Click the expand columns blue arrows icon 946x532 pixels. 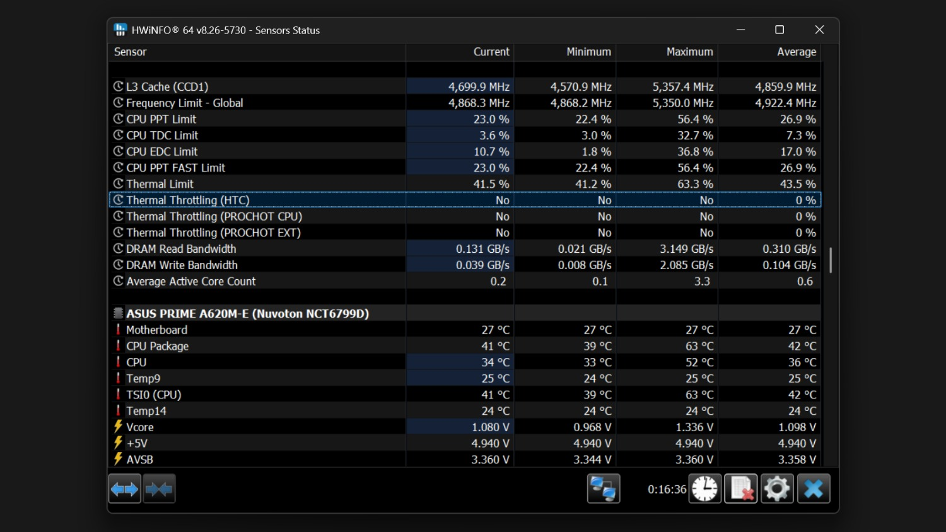tap(125, 489)
